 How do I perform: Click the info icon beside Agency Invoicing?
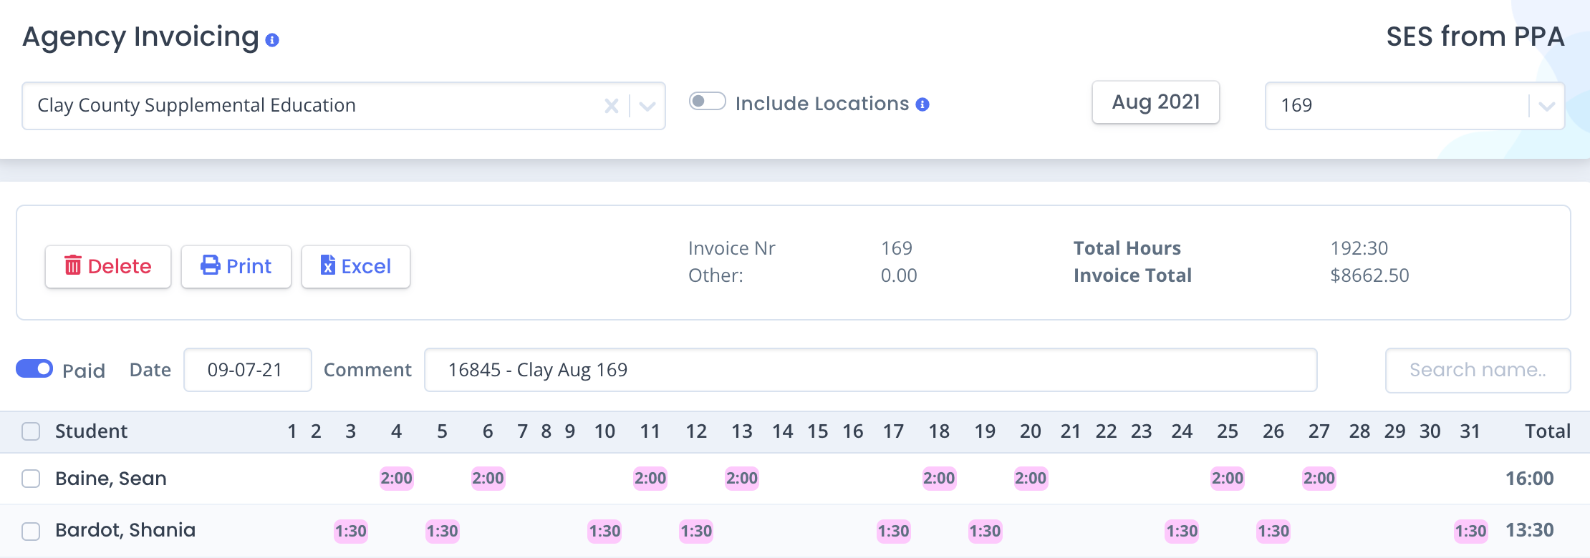[x=272, y=40]
